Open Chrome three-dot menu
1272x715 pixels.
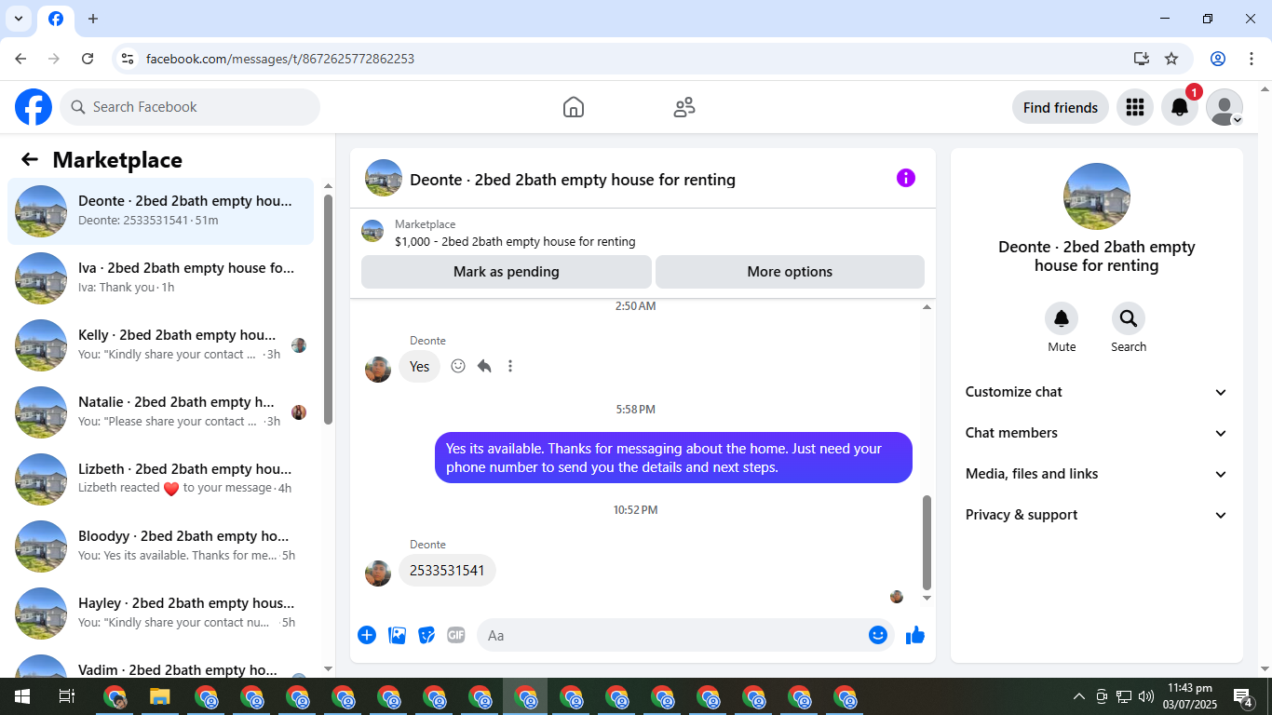[x=1251, y=59]
